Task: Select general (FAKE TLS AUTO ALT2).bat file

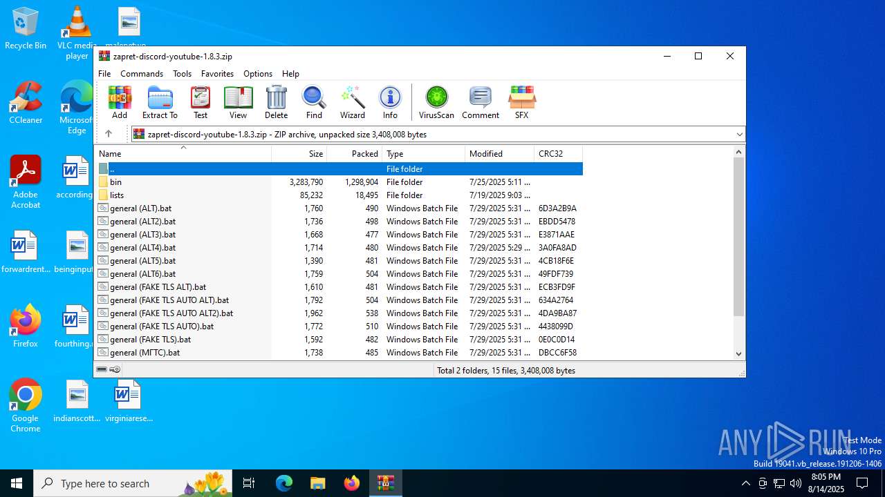Action: click(339, 313)
